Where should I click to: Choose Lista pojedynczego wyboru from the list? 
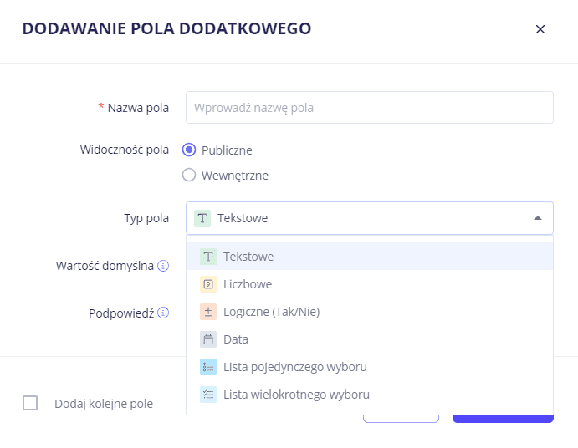294,367
